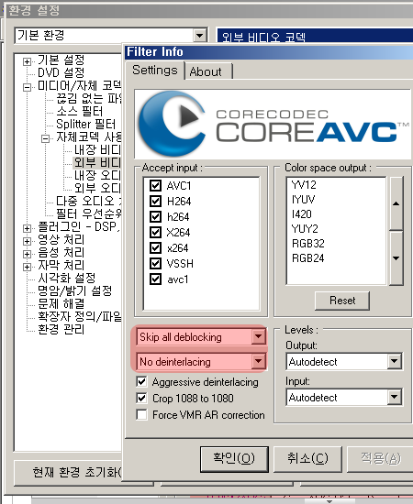413x504 pixels.
Task: Move selected color space down
Action: click(396, 257)
